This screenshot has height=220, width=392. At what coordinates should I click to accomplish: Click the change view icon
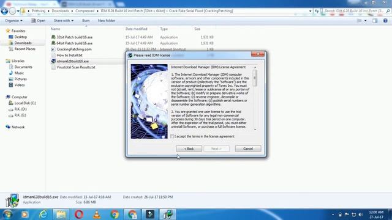click(x=360, y=21)
